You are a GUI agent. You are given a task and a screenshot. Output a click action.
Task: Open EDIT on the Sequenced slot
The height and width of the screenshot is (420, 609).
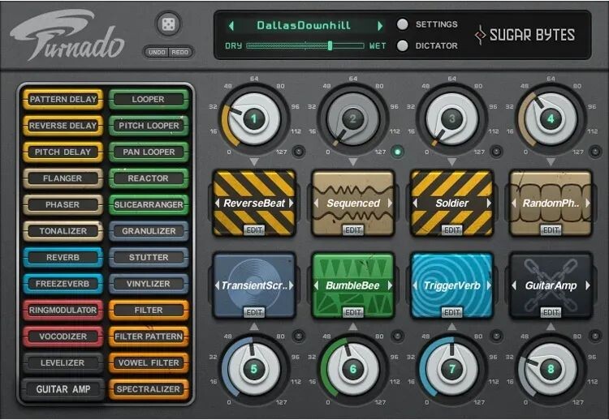353,230
